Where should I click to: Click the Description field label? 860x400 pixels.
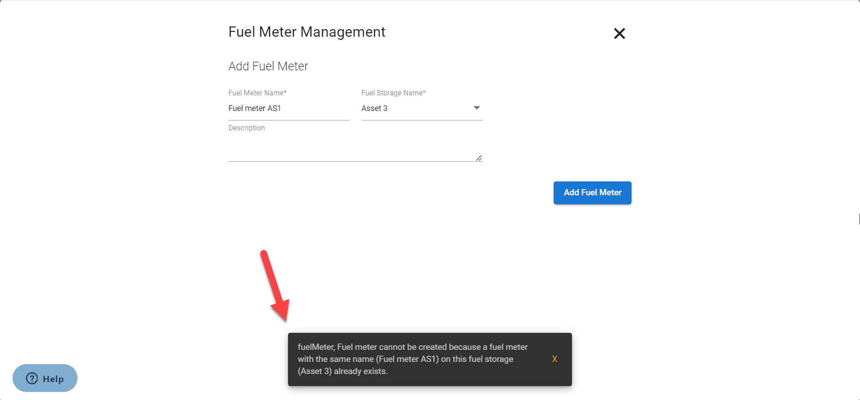click(246, 128)
